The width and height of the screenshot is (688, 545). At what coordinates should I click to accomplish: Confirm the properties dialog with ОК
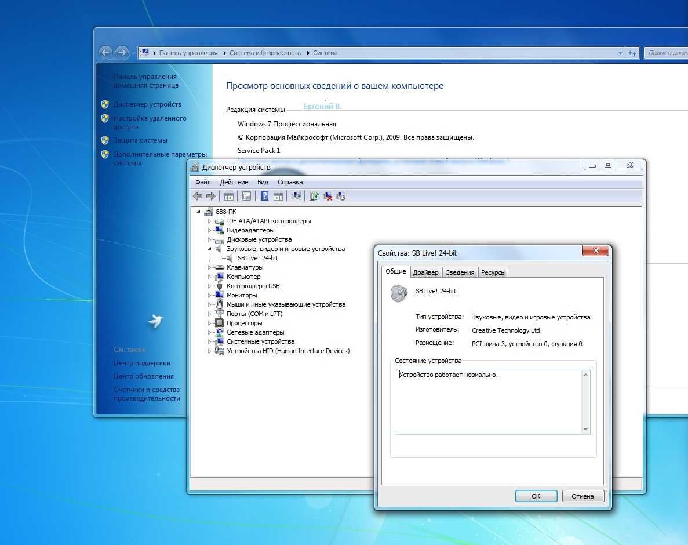536,496
